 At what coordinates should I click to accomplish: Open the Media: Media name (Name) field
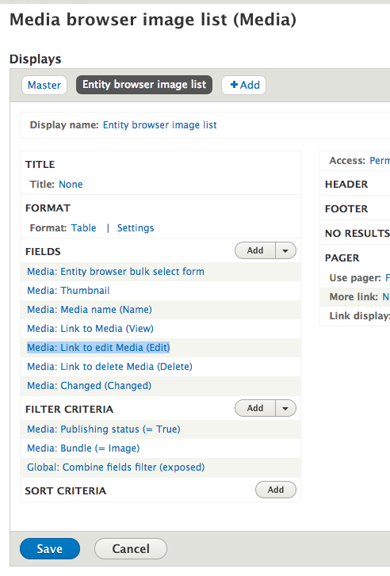(90, 310)
